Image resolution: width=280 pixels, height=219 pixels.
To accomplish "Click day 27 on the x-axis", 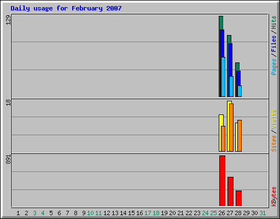I will 230,213.
